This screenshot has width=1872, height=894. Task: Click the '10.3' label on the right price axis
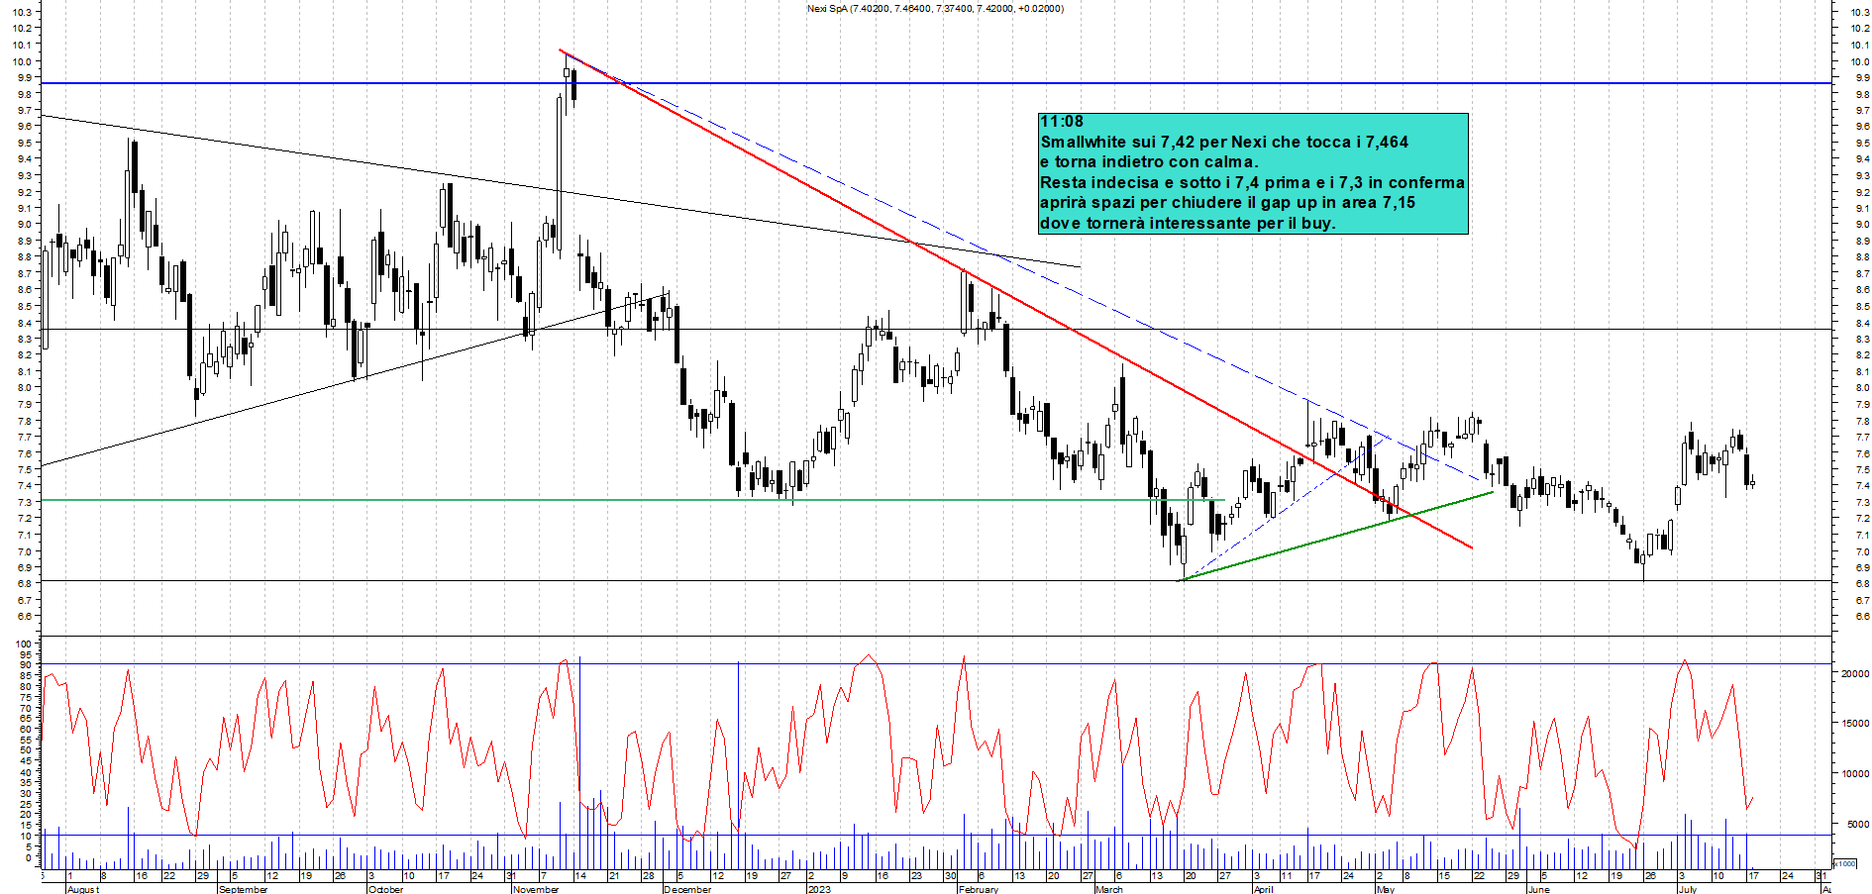tap(1859, 12)
